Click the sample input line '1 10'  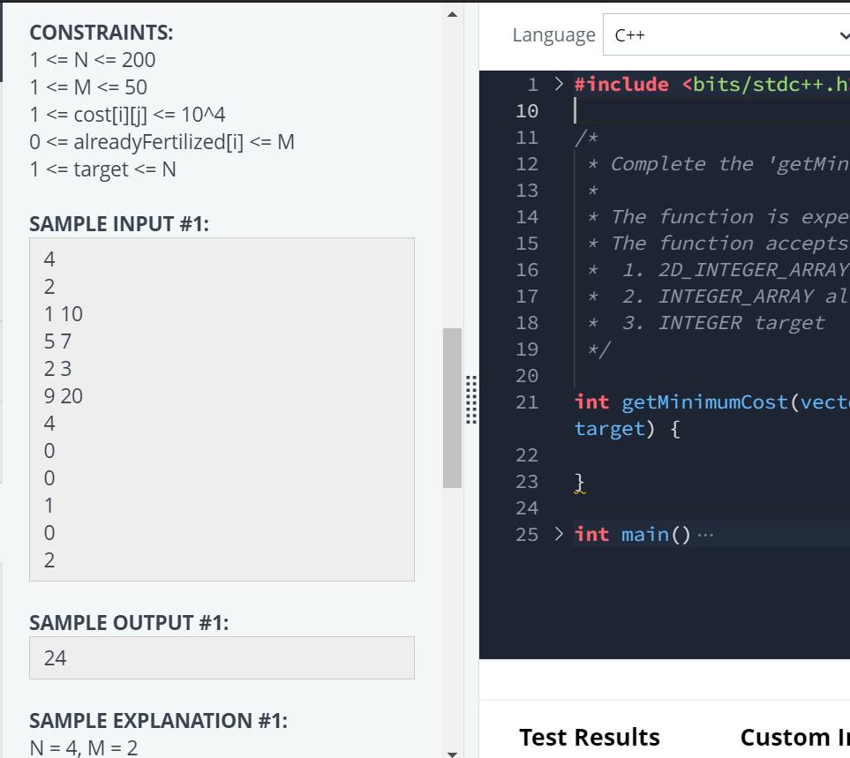pos(64,314)
